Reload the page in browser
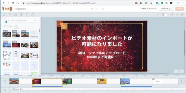 13,3
